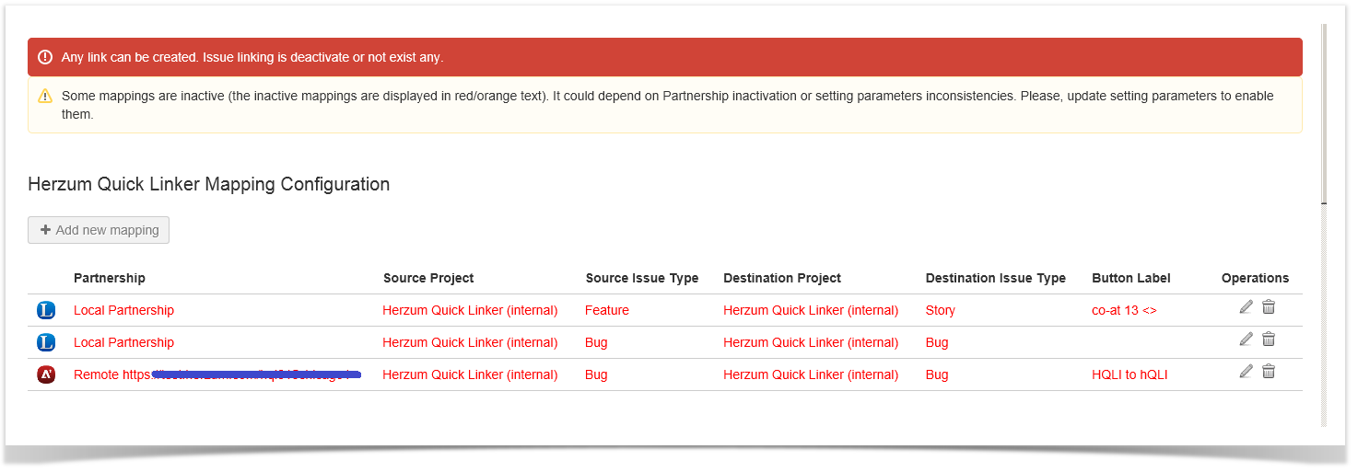Delete the Feature to Story mapping
Viewport: 1358px width, 472px height.
pyautogui.click(x=1269, y=307)
